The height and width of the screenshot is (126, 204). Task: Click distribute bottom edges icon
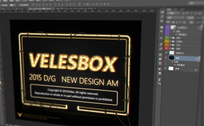tap(62, 5)
